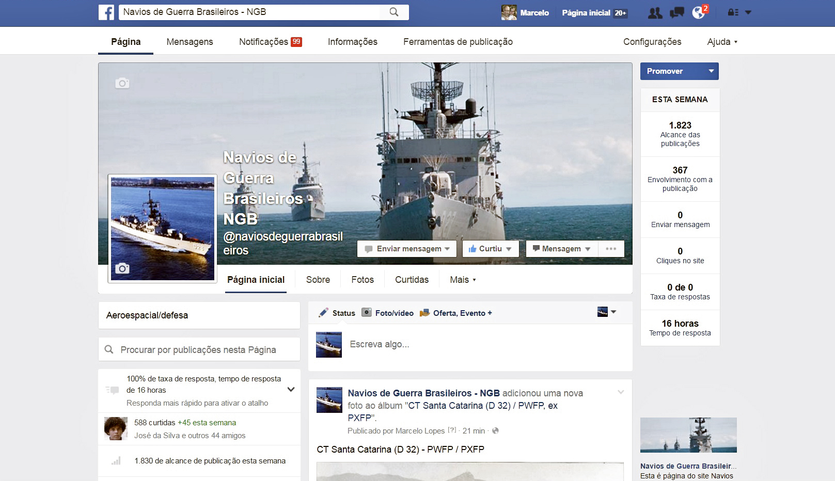
Task: Open Ferramentas de publicação tab
Action: click(458, 42)
